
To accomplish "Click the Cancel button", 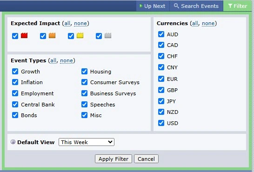I will coord(146,159).
